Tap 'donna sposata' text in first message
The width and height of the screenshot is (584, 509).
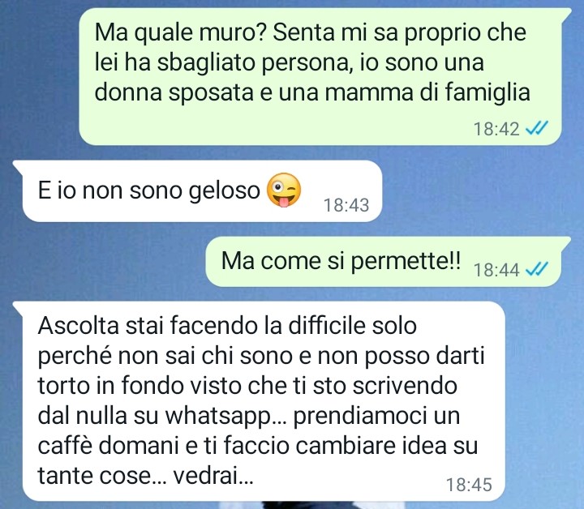[x=174, y=92]
